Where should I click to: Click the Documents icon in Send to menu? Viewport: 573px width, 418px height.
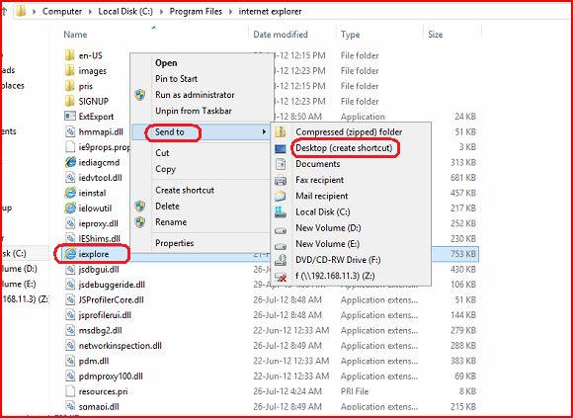(x=281, y=164)
